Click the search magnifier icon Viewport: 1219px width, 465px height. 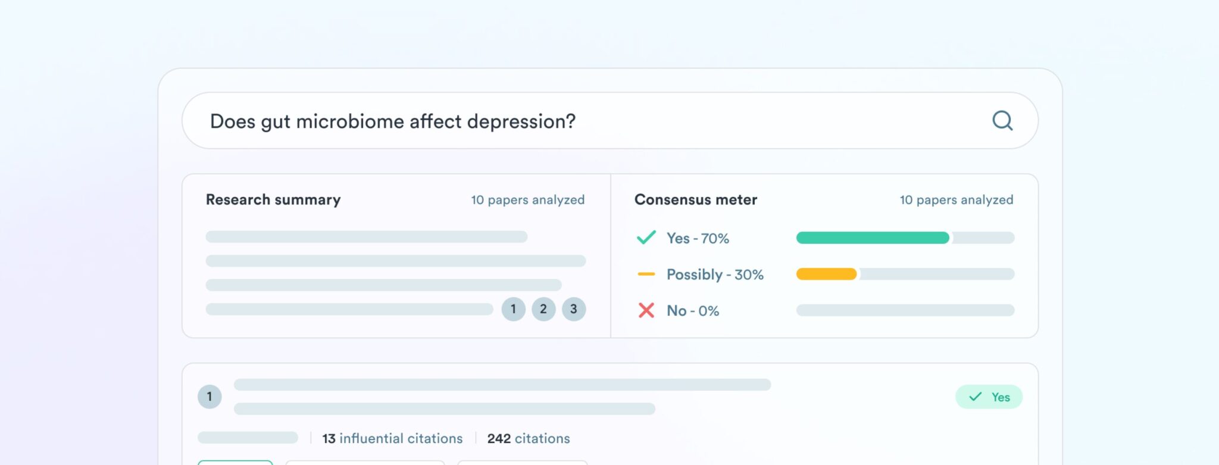(x=1002, y=121)
